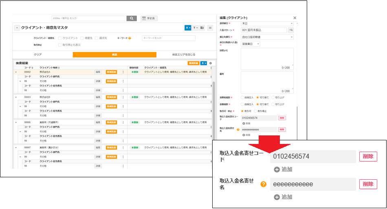Click 編集 for 株式会社B
The image size is (387, 209).
[x=98, y=97]
